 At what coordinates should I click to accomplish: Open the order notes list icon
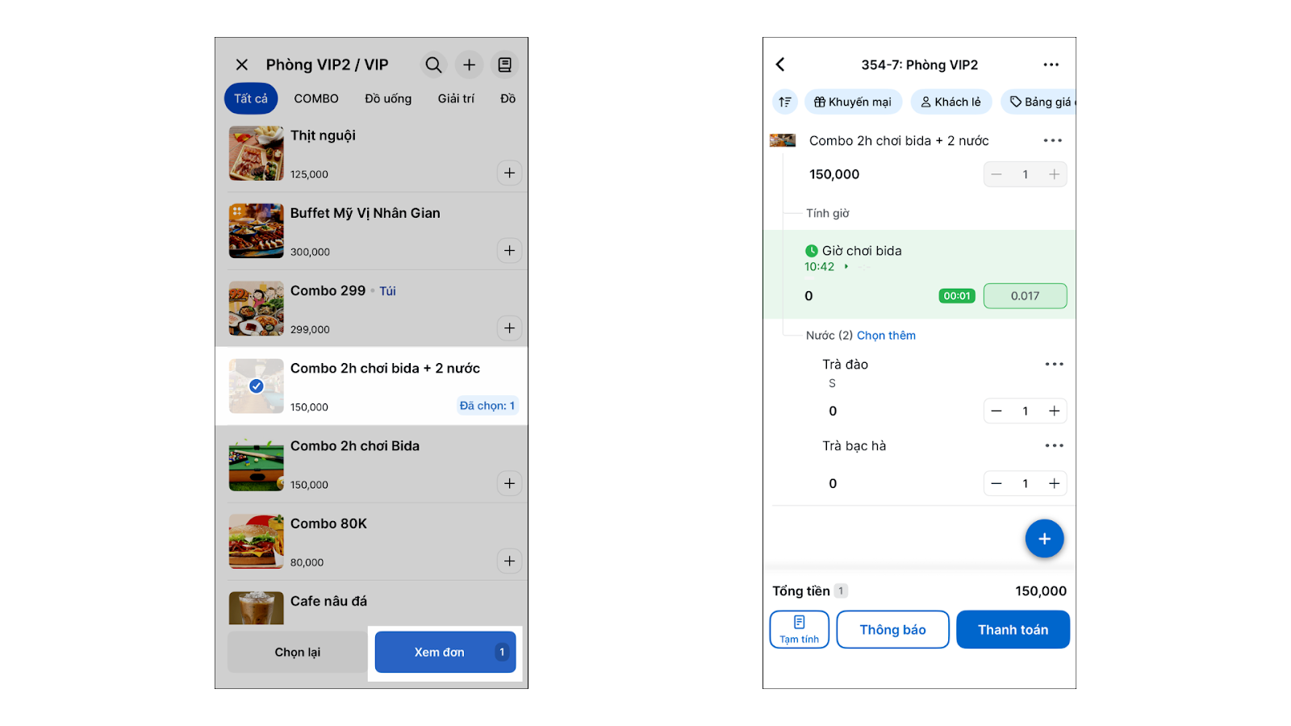[x=505, y=65]
